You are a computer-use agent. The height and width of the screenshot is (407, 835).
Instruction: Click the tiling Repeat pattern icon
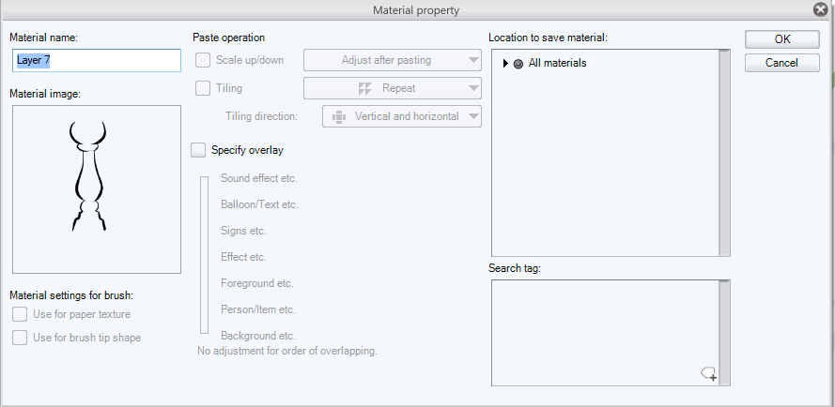(x=365, y=88)
